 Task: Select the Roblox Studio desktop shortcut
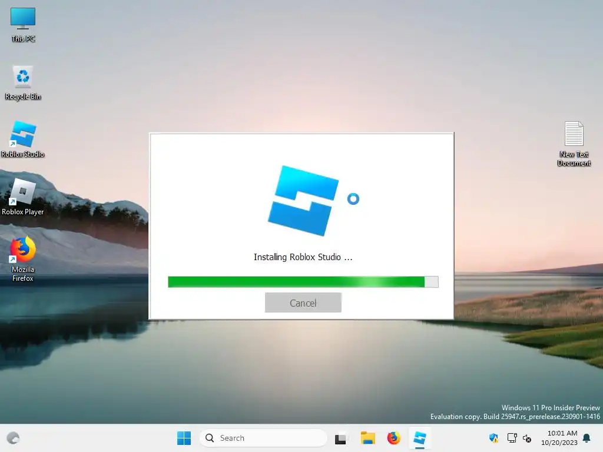pos(23,139)
